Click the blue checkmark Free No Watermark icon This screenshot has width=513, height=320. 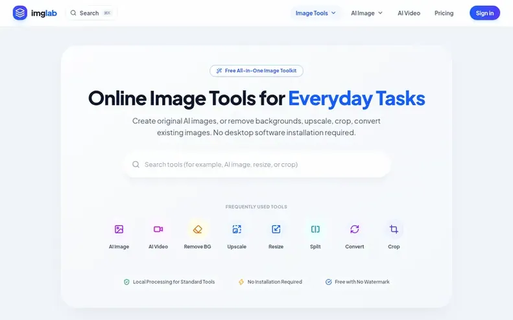[x=328, y=282]
